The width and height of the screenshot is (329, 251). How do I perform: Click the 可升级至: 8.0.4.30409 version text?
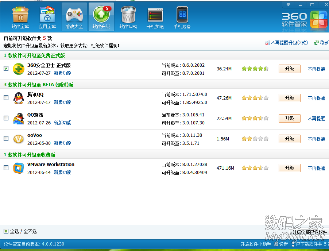click(x=185, y=173)
